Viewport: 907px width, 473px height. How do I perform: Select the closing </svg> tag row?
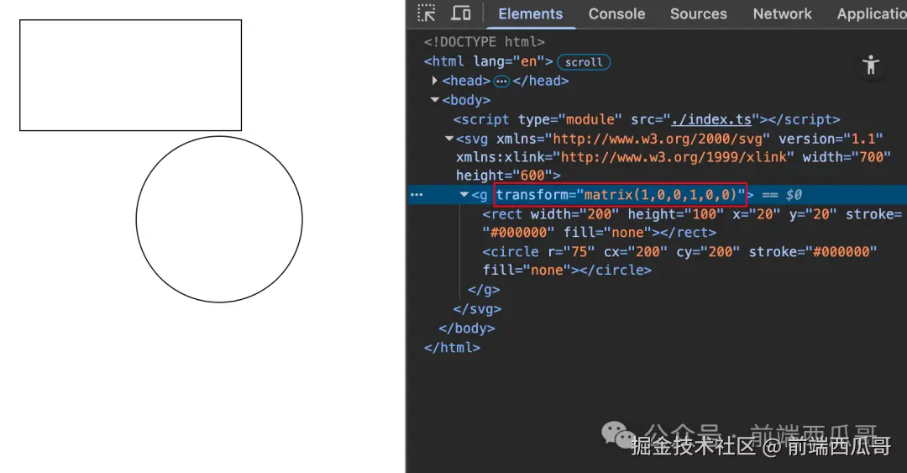[x=477, y=309]
